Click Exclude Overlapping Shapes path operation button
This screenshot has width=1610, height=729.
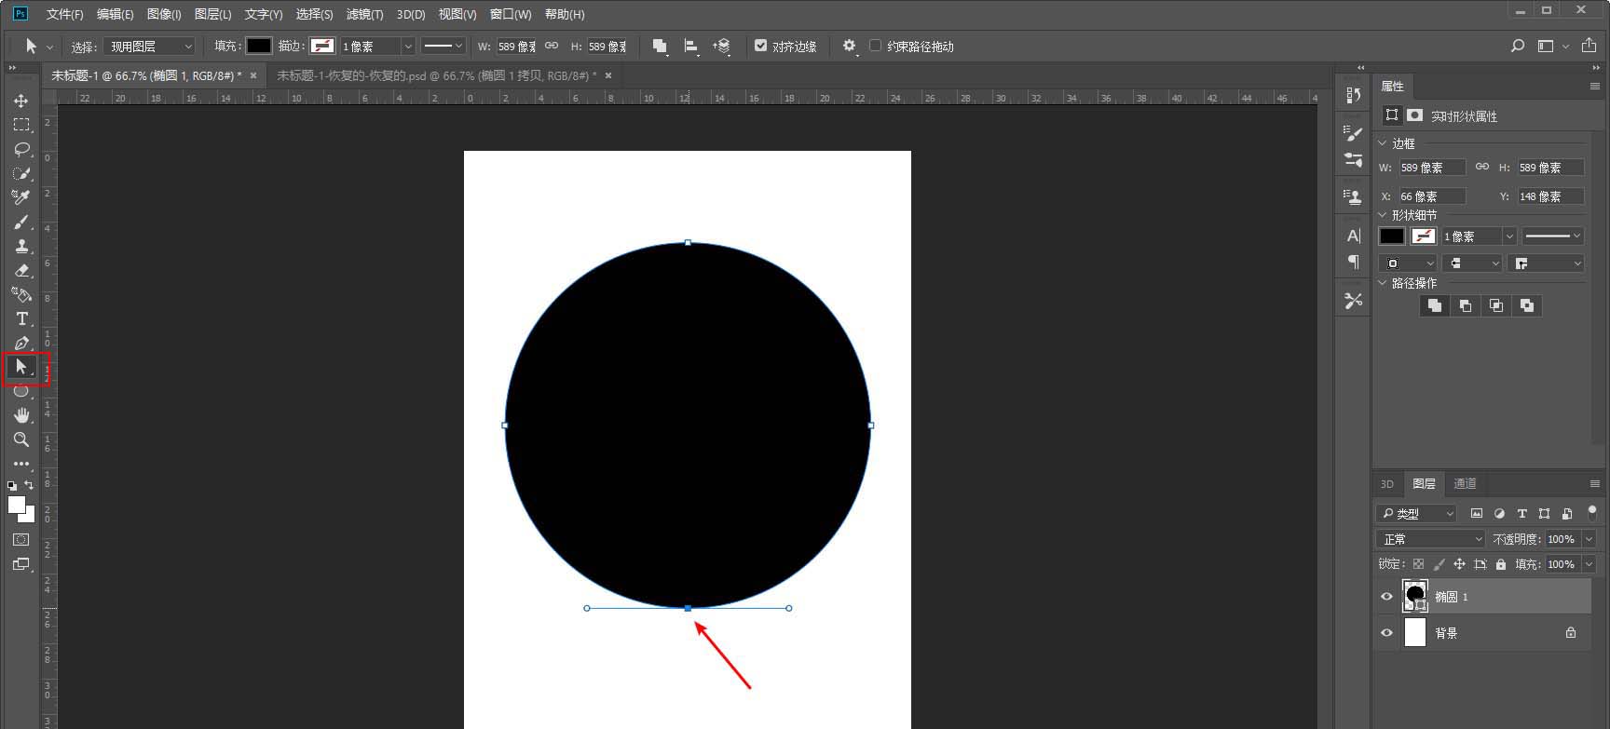1526,305
